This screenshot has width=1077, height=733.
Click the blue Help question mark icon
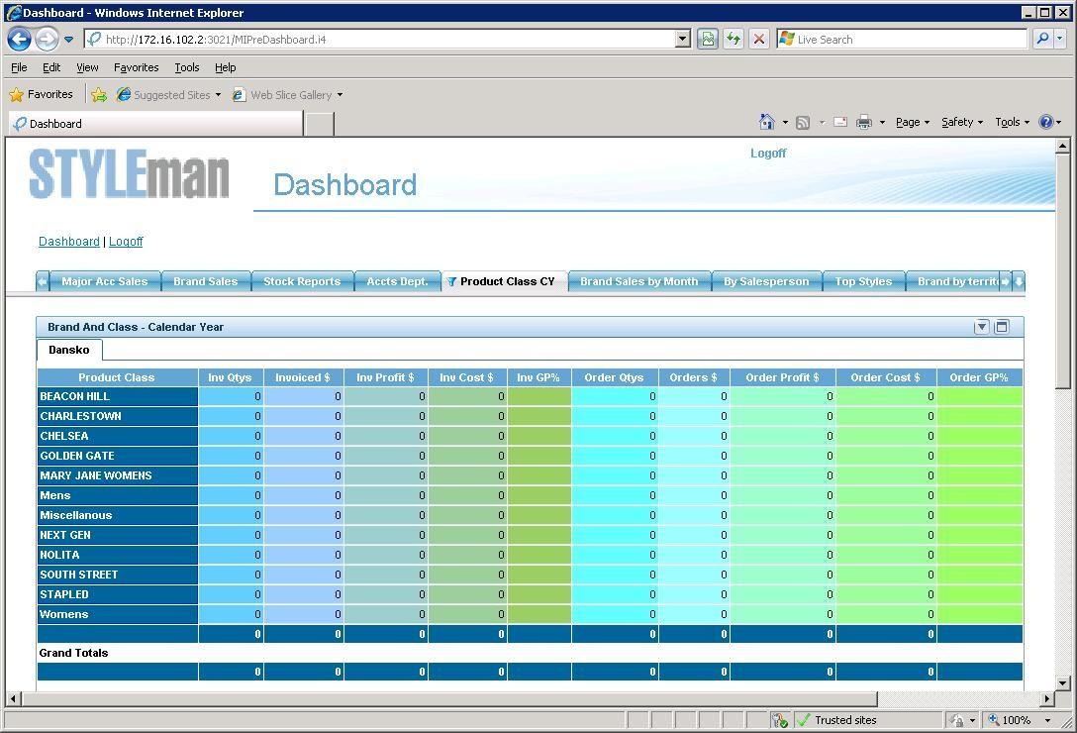click(1045, 122)
